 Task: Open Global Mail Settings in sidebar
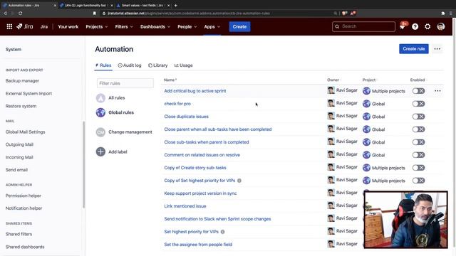[x=25, y=132]
